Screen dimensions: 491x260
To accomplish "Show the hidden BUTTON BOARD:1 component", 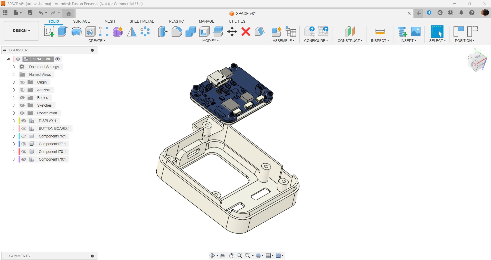I will pyautogui.click(x=24, y=128).
